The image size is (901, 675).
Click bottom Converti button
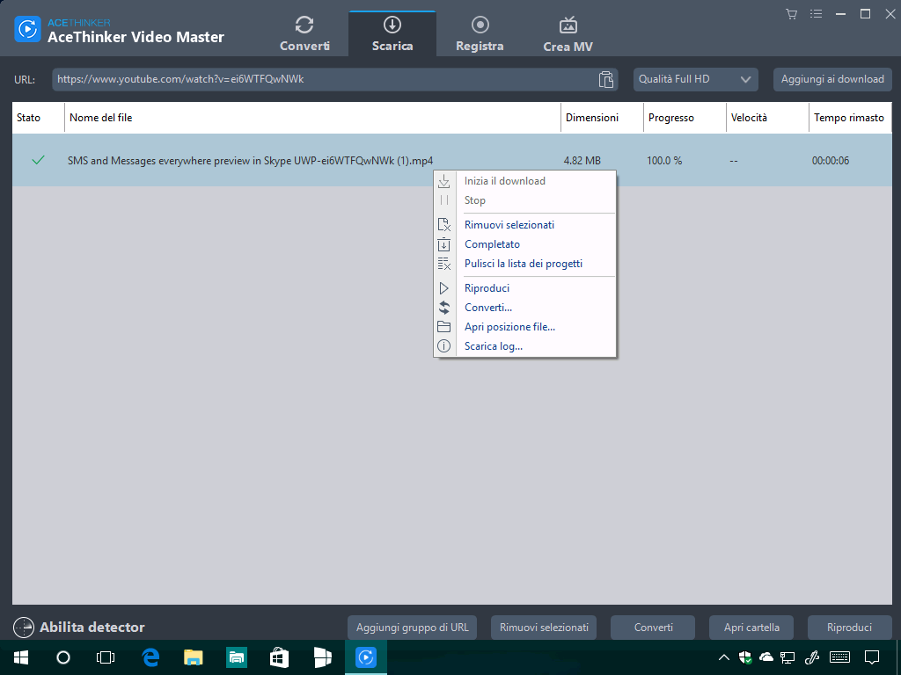pyautogui.click(x=654, y=628)
